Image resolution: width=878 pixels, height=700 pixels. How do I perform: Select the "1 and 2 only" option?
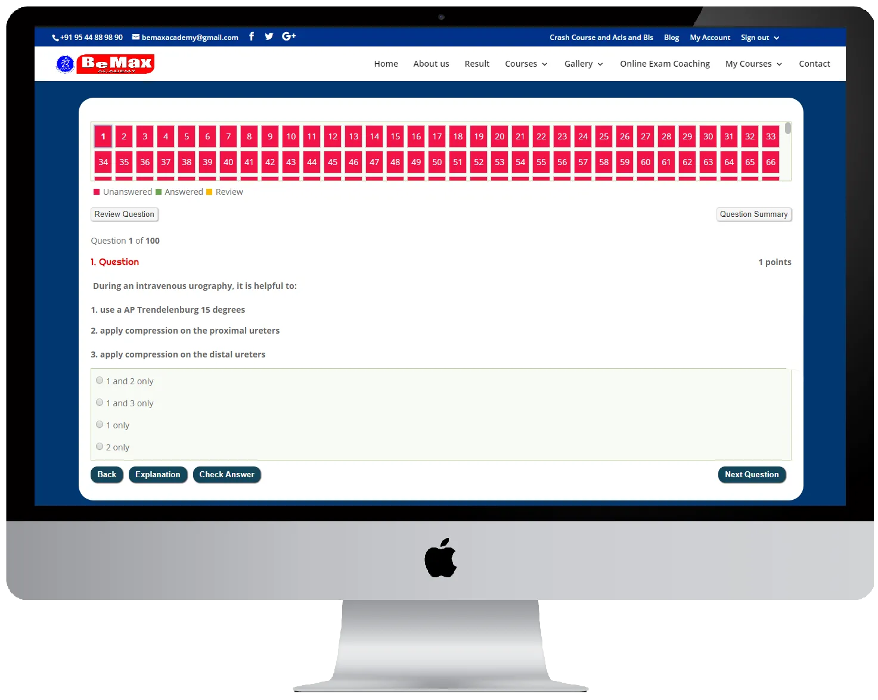100,381
